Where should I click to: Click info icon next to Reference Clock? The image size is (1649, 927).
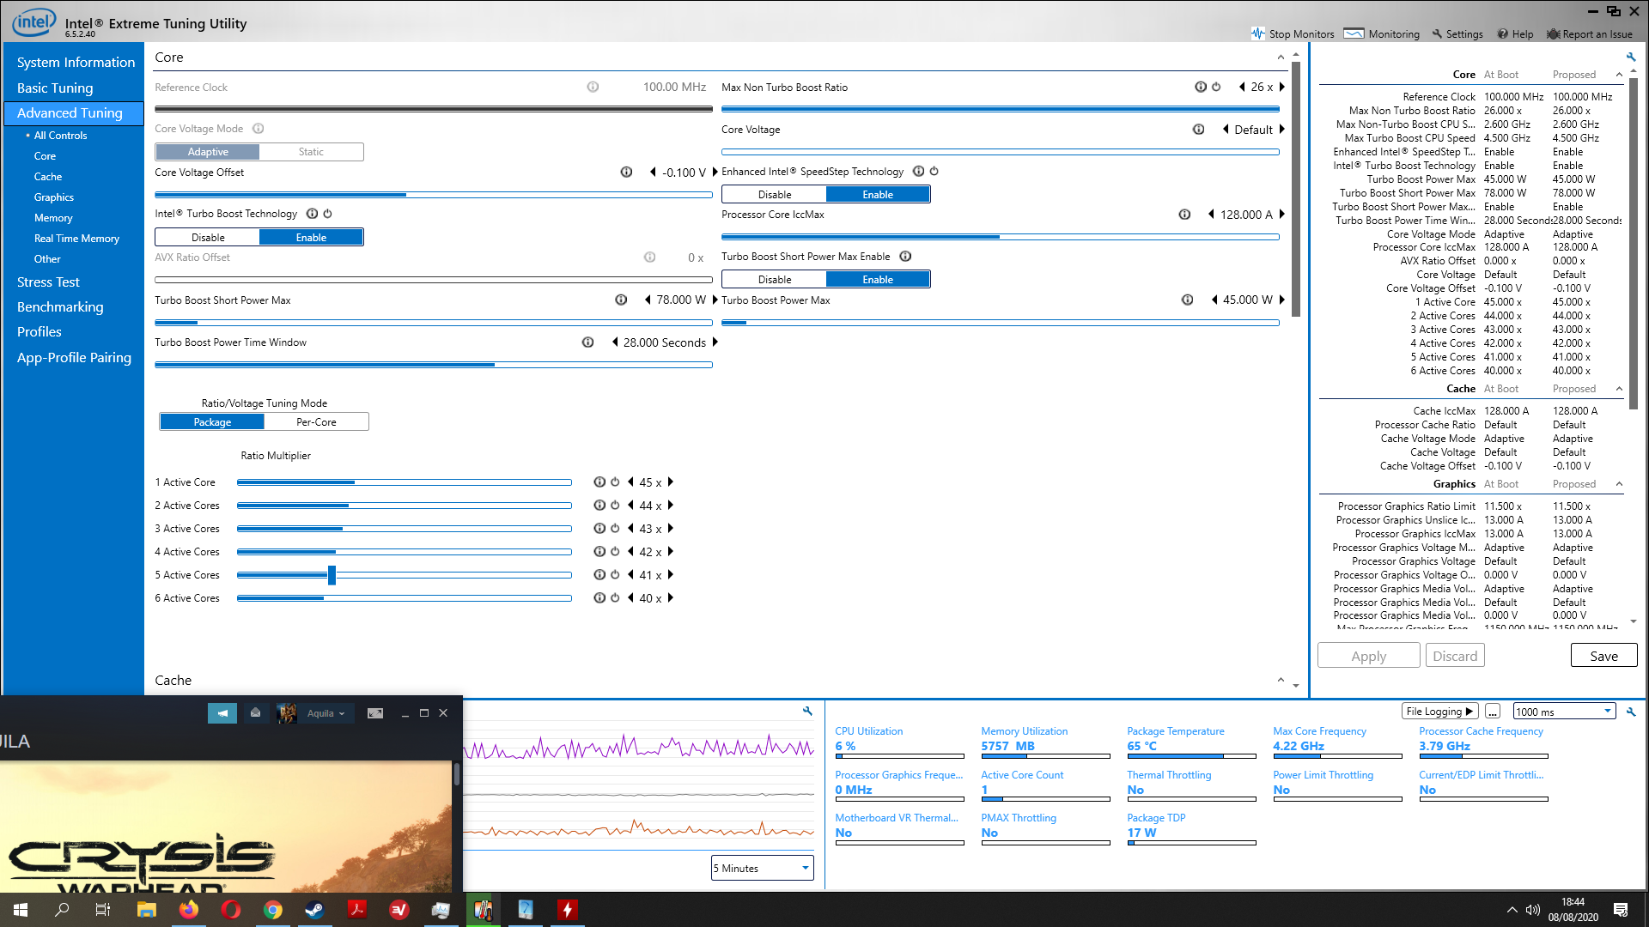(x=593, y=87)
